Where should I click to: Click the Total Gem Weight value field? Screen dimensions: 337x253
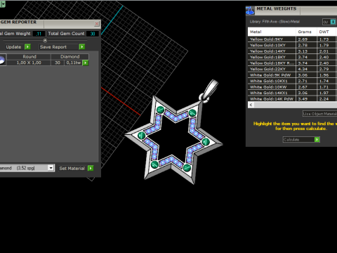point(39,34)
